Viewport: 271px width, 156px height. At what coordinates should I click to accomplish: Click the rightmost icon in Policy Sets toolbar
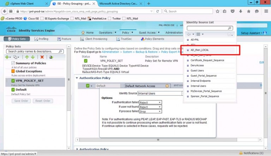pos(51,57)
